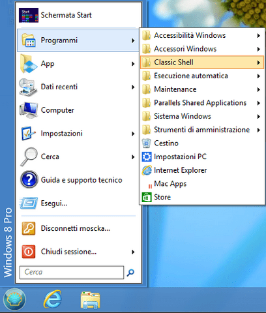Click the Impostazioni PC label
The width and height of the screenshot is (266, 313).
[181, 157]
